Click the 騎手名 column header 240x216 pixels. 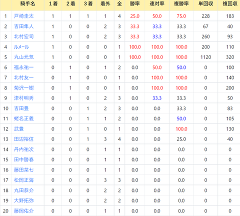27,3
